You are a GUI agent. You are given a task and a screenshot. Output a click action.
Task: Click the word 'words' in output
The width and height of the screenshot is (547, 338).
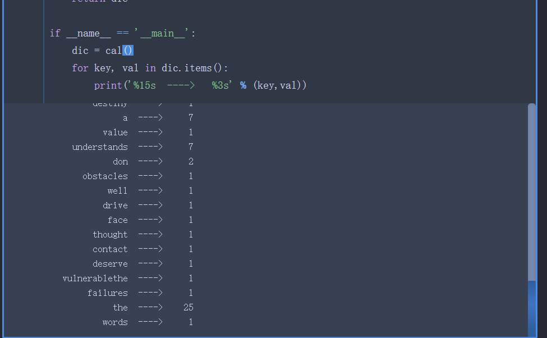pos(115,322)
